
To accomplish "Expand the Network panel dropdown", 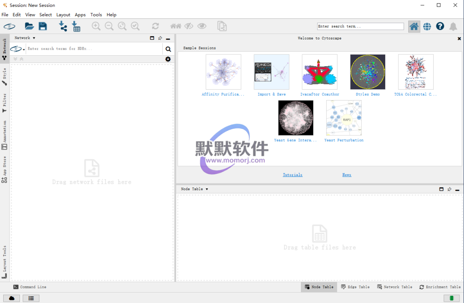I will 25,38.
